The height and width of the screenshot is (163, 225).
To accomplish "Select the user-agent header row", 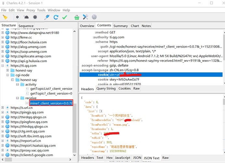I will tap(151, 56).
